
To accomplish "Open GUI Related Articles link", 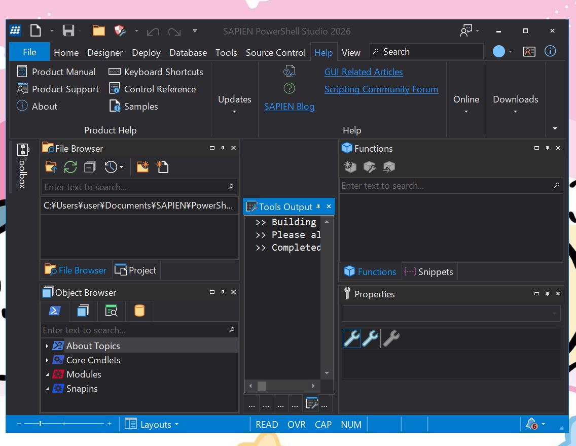I will tap(364, 72).
